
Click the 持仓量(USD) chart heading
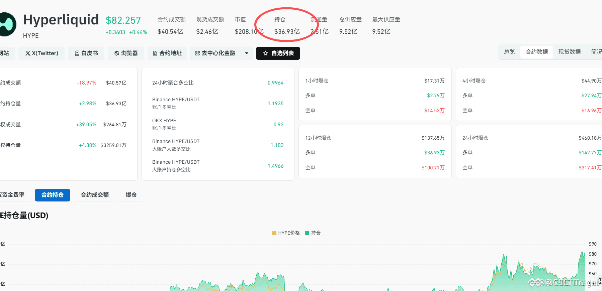tap(24, 215)
